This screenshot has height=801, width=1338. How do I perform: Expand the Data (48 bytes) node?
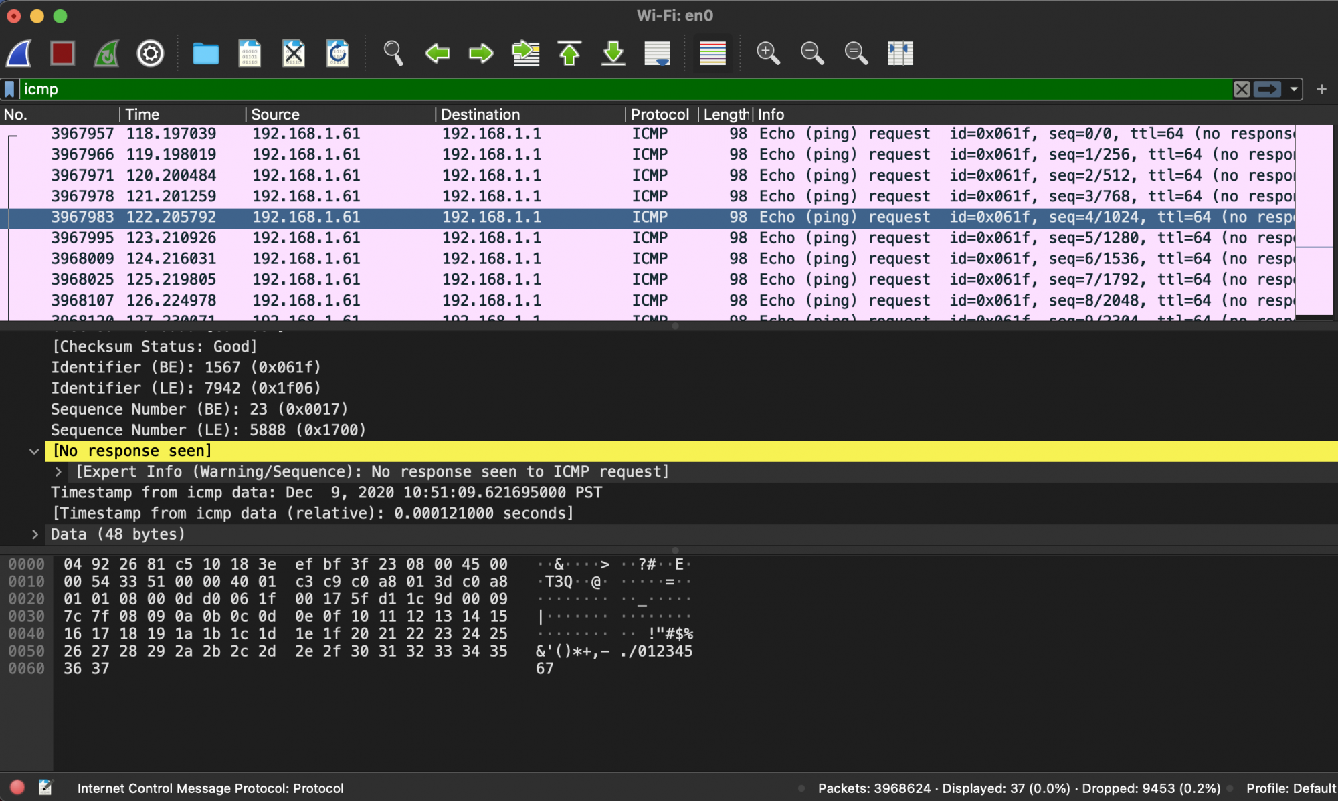[35, 534]
